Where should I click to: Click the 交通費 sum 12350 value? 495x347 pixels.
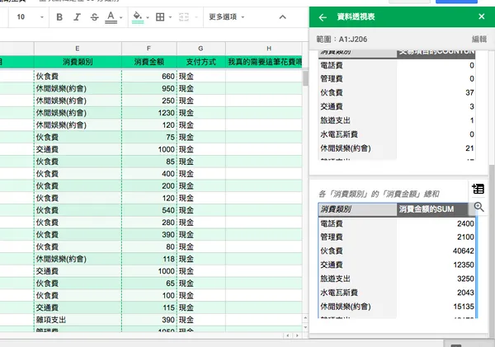[x=463, y=265]
